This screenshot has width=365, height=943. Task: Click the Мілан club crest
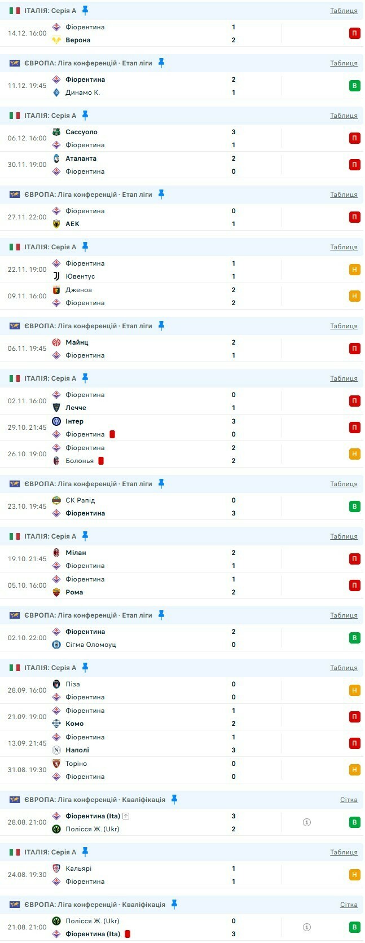[x=56, y=553]
